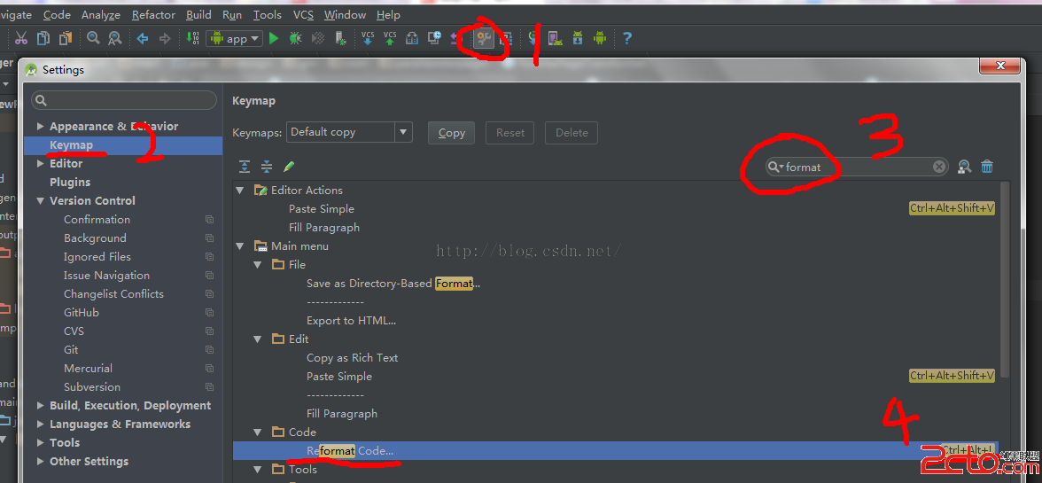Click the Copy keymap button

[x=451, y=133]
